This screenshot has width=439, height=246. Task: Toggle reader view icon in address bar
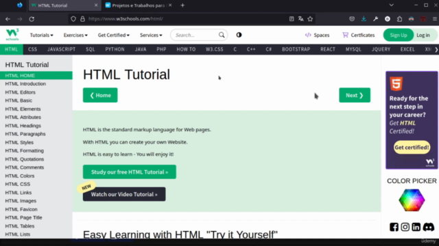point(292,18)
